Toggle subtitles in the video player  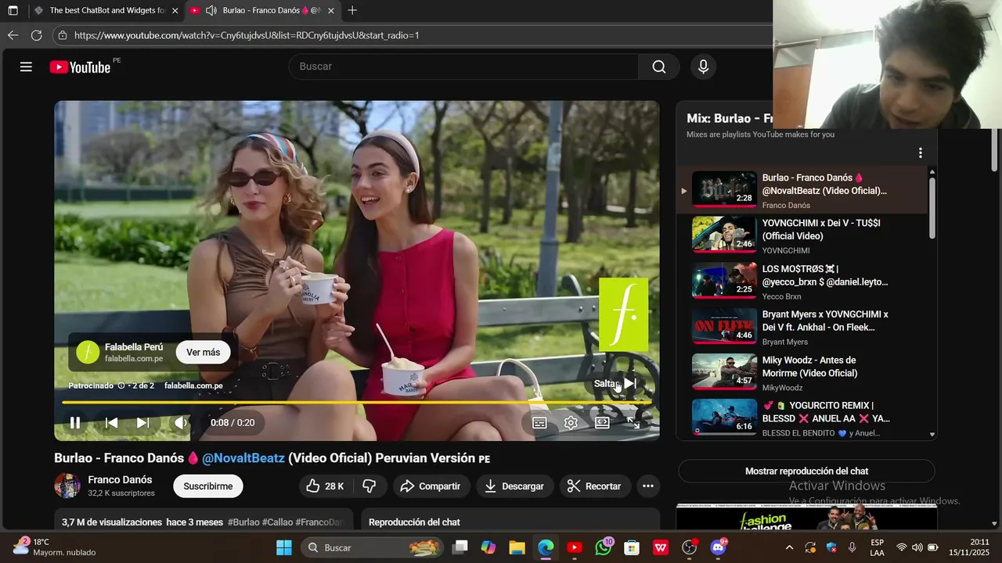tap(539, 422)
